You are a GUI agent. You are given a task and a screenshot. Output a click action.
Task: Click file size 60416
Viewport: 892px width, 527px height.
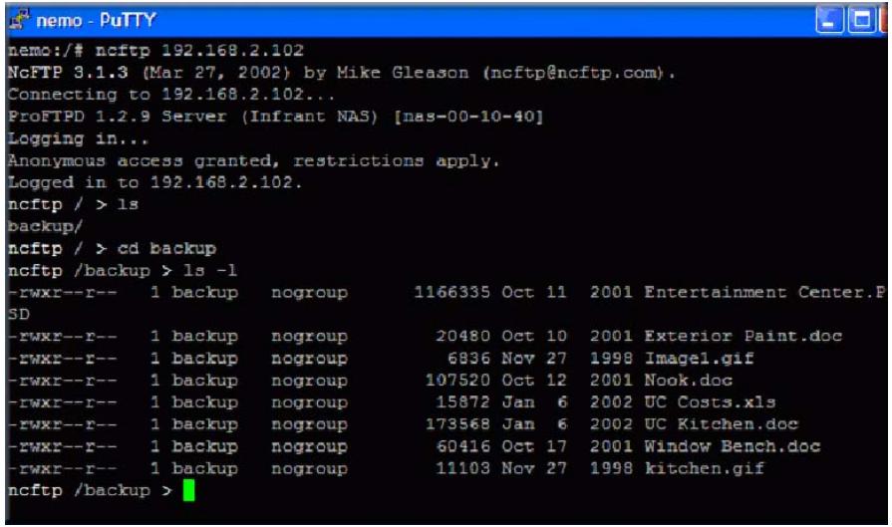tap(463, 446)
